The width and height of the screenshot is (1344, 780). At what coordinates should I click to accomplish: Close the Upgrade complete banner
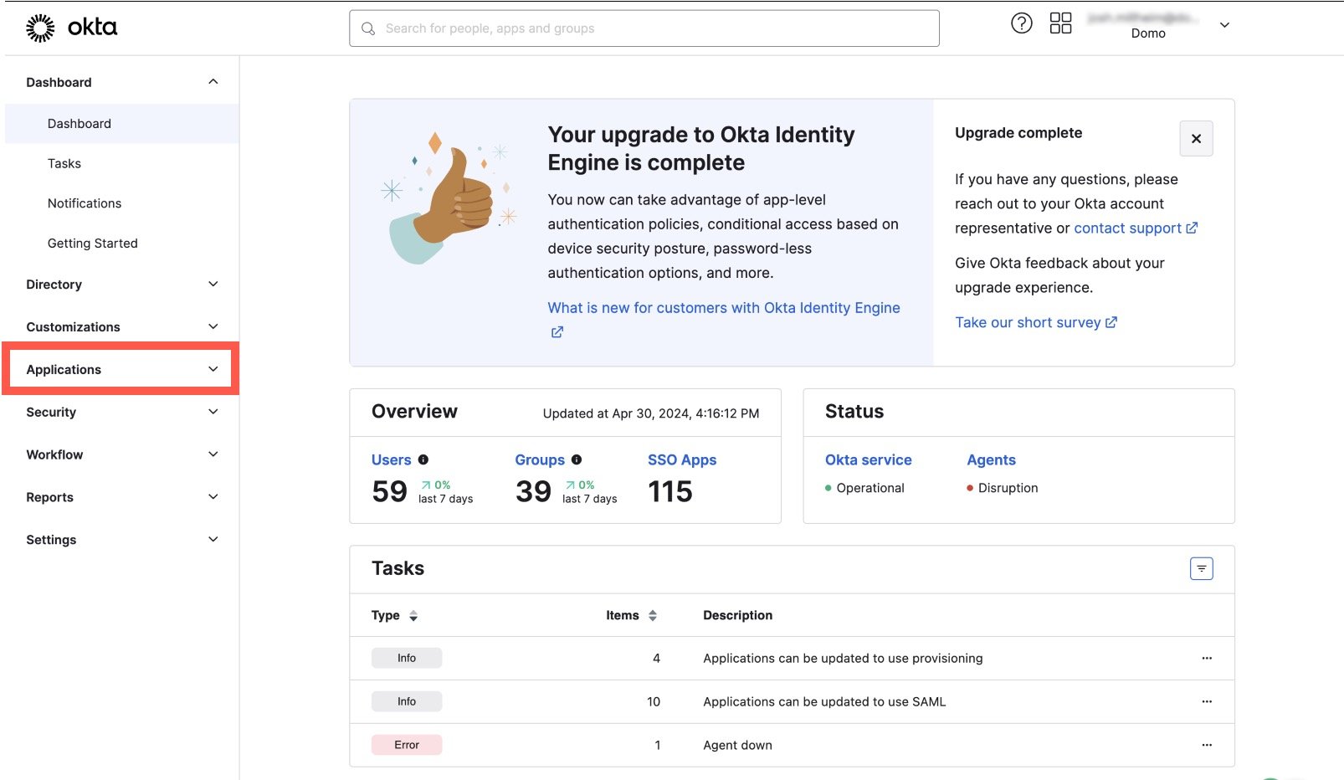[1196, 139]
